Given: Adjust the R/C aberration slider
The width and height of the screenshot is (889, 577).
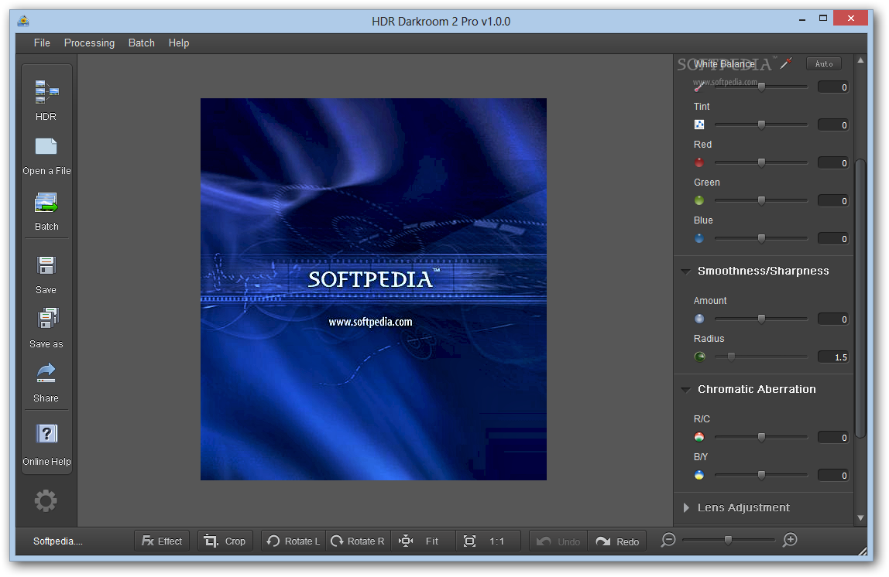Looking at the screenshot, I should [x=761, y=437].
